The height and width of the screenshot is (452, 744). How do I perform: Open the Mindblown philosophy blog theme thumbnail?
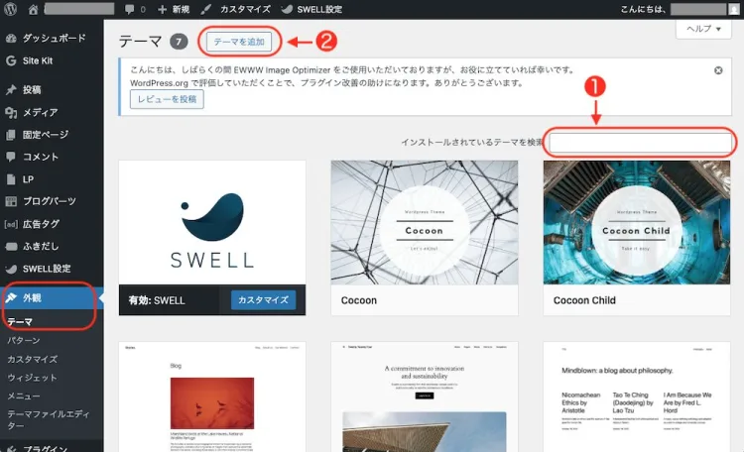(x=636, y=396)
